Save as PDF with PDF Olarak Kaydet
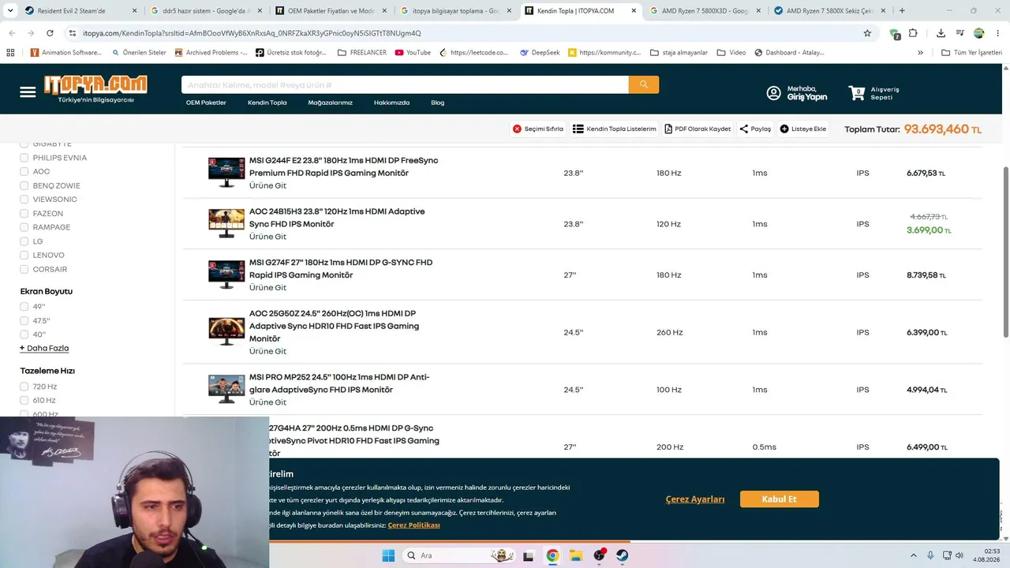 point(698,129)
